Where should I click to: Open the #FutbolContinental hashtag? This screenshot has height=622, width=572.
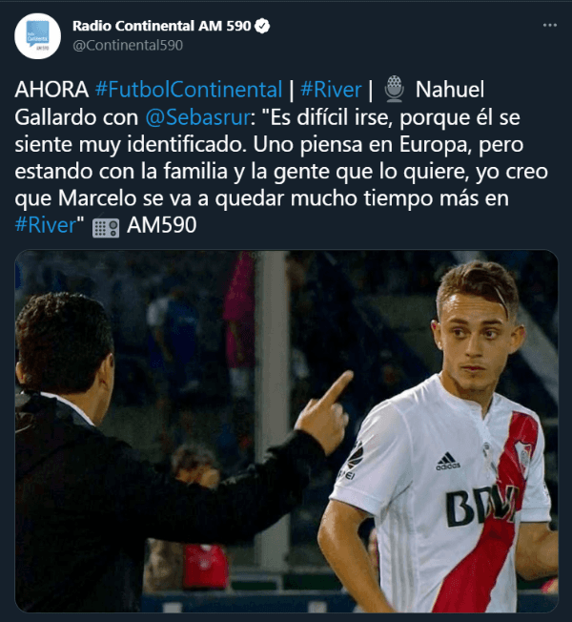click(x=189, y=90)
